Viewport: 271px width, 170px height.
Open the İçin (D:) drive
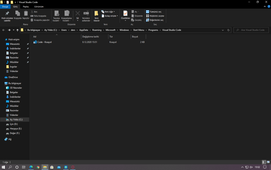pyautogui.click(x=14, y=124)
